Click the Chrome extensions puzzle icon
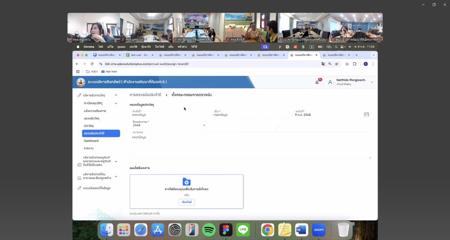 [x=354, y=64]
